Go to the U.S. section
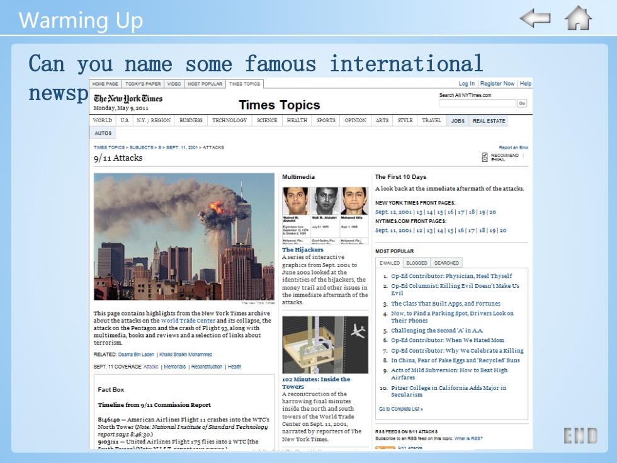Screen dimensions: 617x463 (x=125, y=120)
